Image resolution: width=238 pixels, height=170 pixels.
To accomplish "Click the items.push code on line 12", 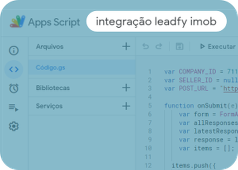I will pyautogui.click(x=194, y=166).
